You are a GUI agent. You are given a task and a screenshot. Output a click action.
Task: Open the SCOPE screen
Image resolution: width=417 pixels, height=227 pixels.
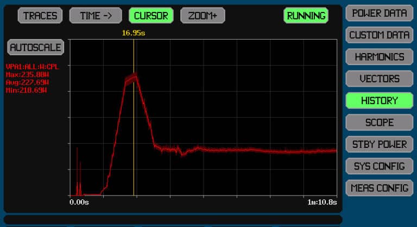(x=380, y=122)
